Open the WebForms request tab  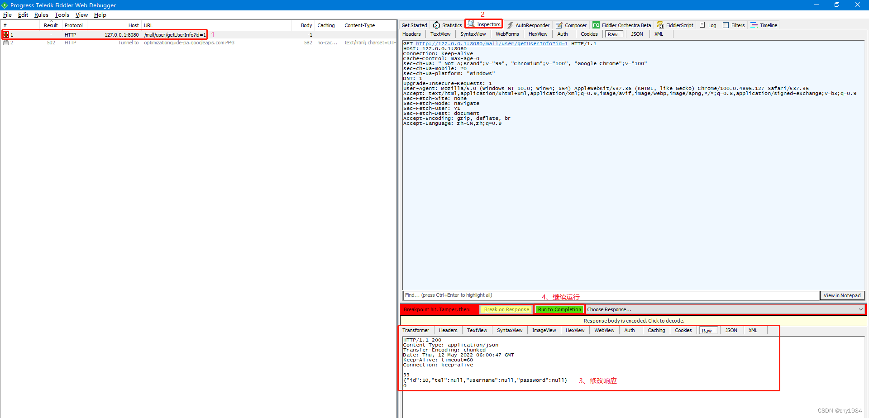[x=507, y=34]
